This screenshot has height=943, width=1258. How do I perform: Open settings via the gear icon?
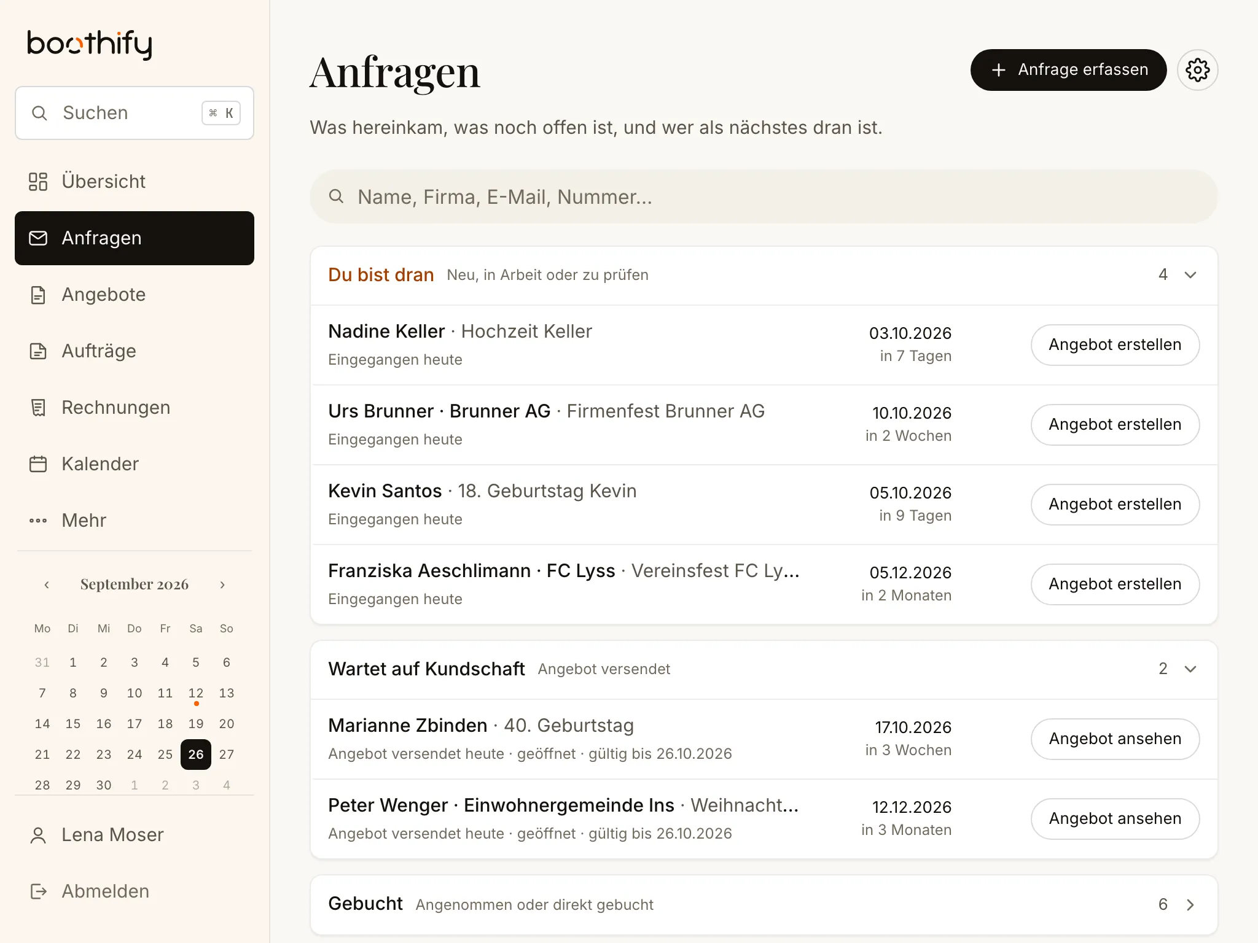1197,70
